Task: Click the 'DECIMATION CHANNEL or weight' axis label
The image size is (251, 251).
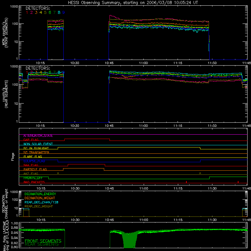Action: coord(5,204)
